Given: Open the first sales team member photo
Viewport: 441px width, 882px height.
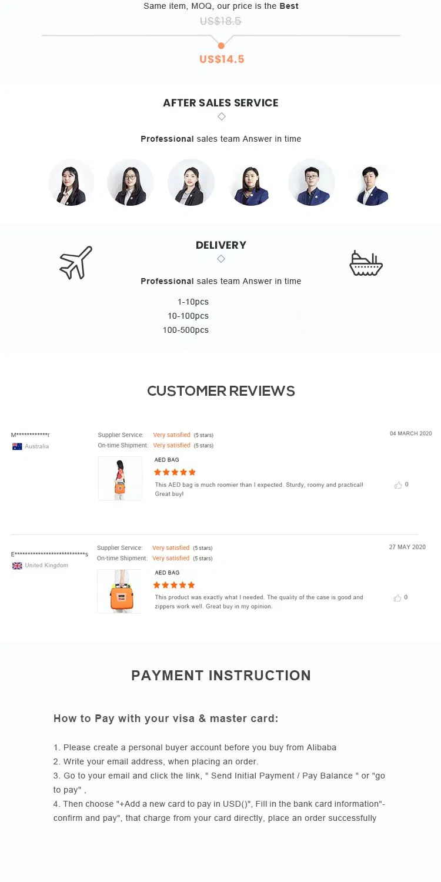Looking at the screenshot, I should tap(71, 182).
